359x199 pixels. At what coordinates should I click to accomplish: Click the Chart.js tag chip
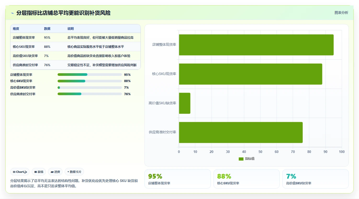(x=20, y=172)
